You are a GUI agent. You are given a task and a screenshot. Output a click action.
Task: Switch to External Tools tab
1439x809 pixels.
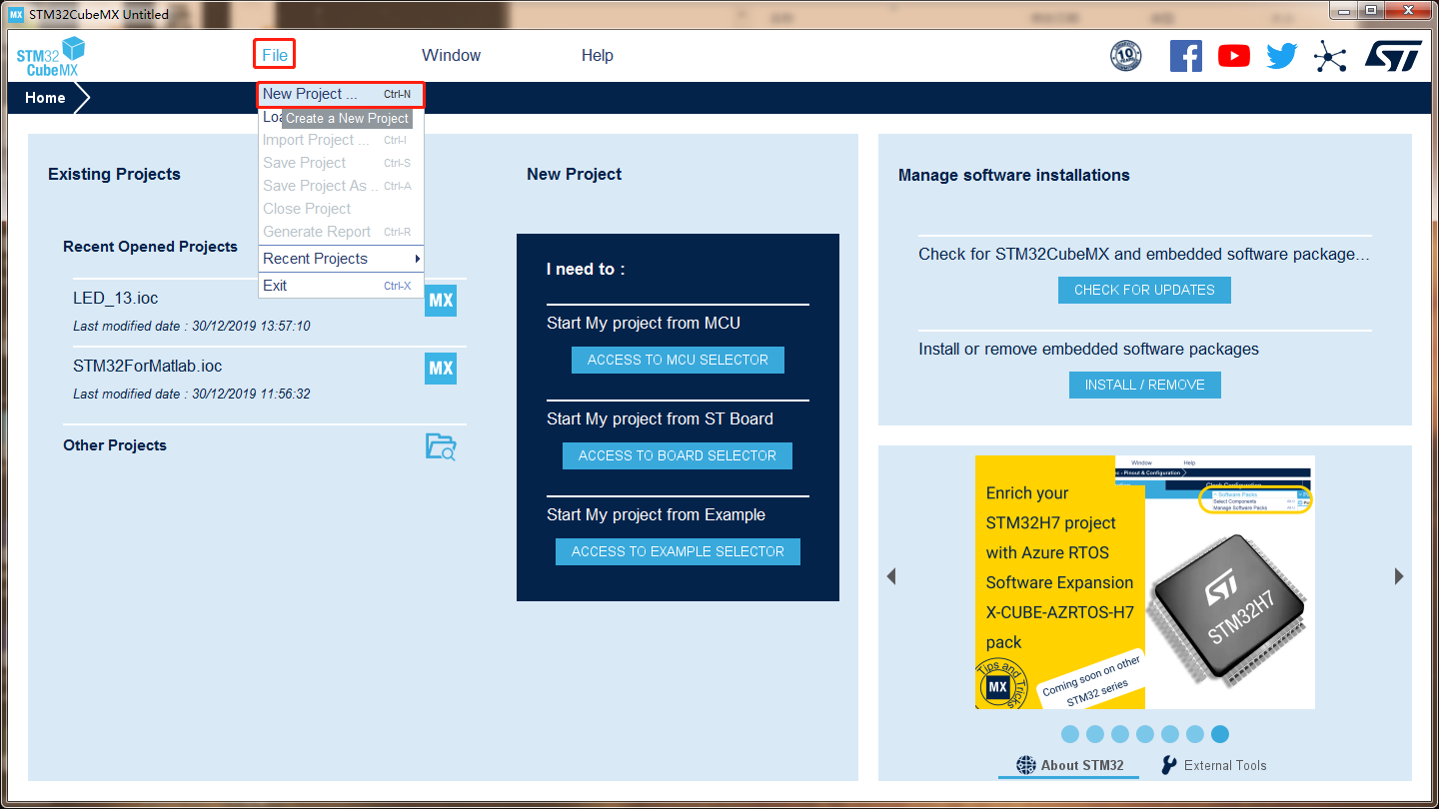[x=1213, y=765]
